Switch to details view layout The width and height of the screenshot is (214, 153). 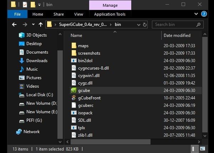tap(194, 149)
